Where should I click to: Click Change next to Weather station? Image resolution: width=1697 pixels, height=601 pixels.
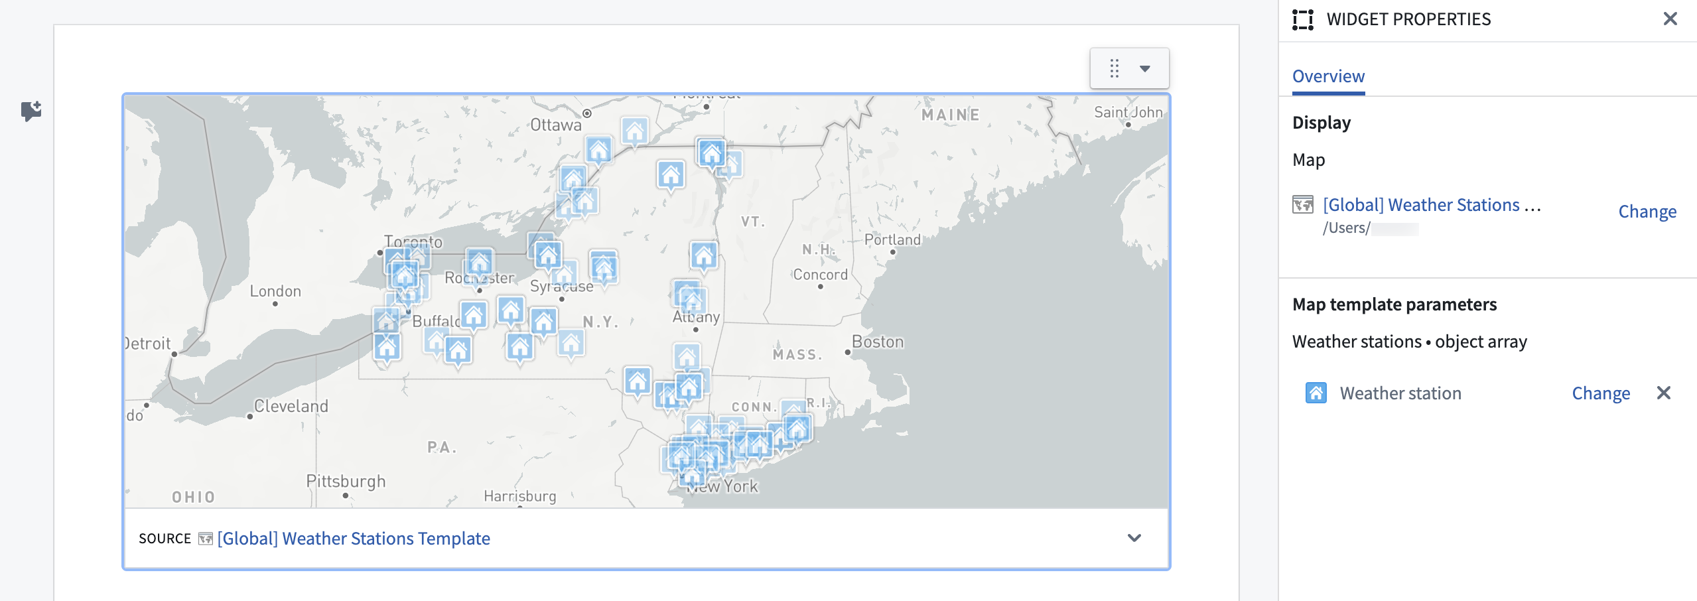coord(1601,393)
